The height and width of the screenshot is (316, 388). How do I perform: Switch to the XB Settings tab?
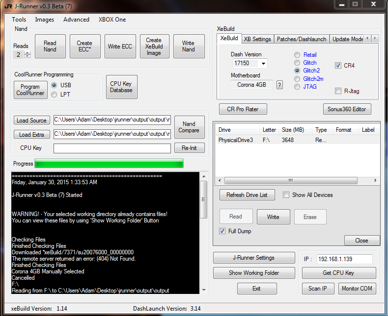pyautogui.click(x=257, y=39)
